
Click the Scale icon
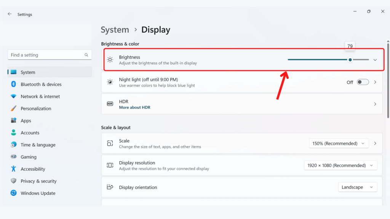pos(110,143)
